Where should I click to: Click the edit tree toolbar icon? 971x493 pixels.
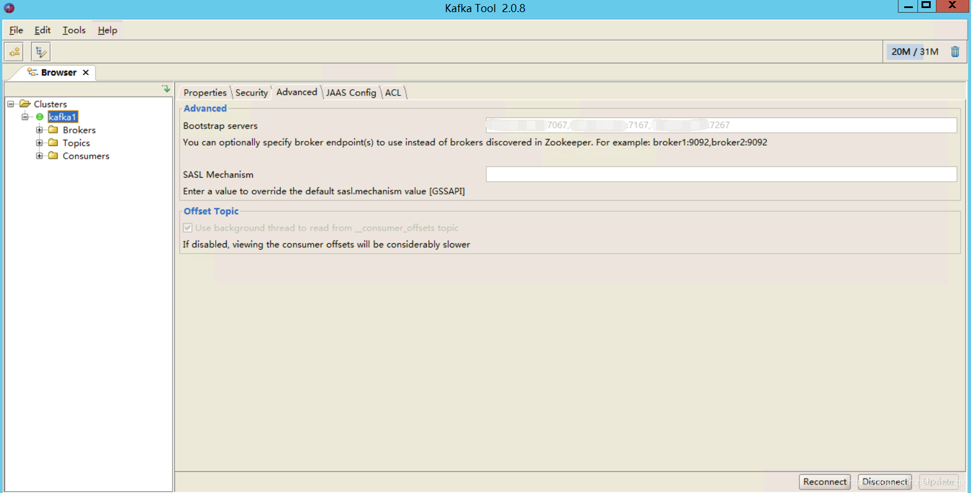[x=40, y=52]
